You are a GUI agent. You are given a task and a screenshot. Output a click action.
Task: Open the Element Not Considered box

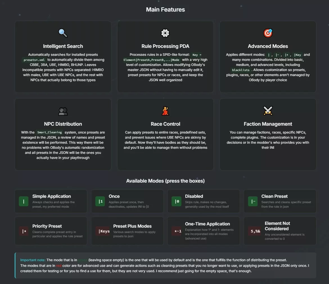pos(280,231)
